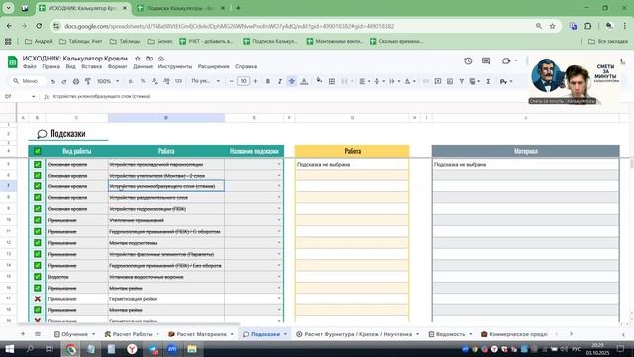Open hint dropdown for Герметизация рейки row
This screenshot has height=357, width=634.
click(x=279, y=299)
